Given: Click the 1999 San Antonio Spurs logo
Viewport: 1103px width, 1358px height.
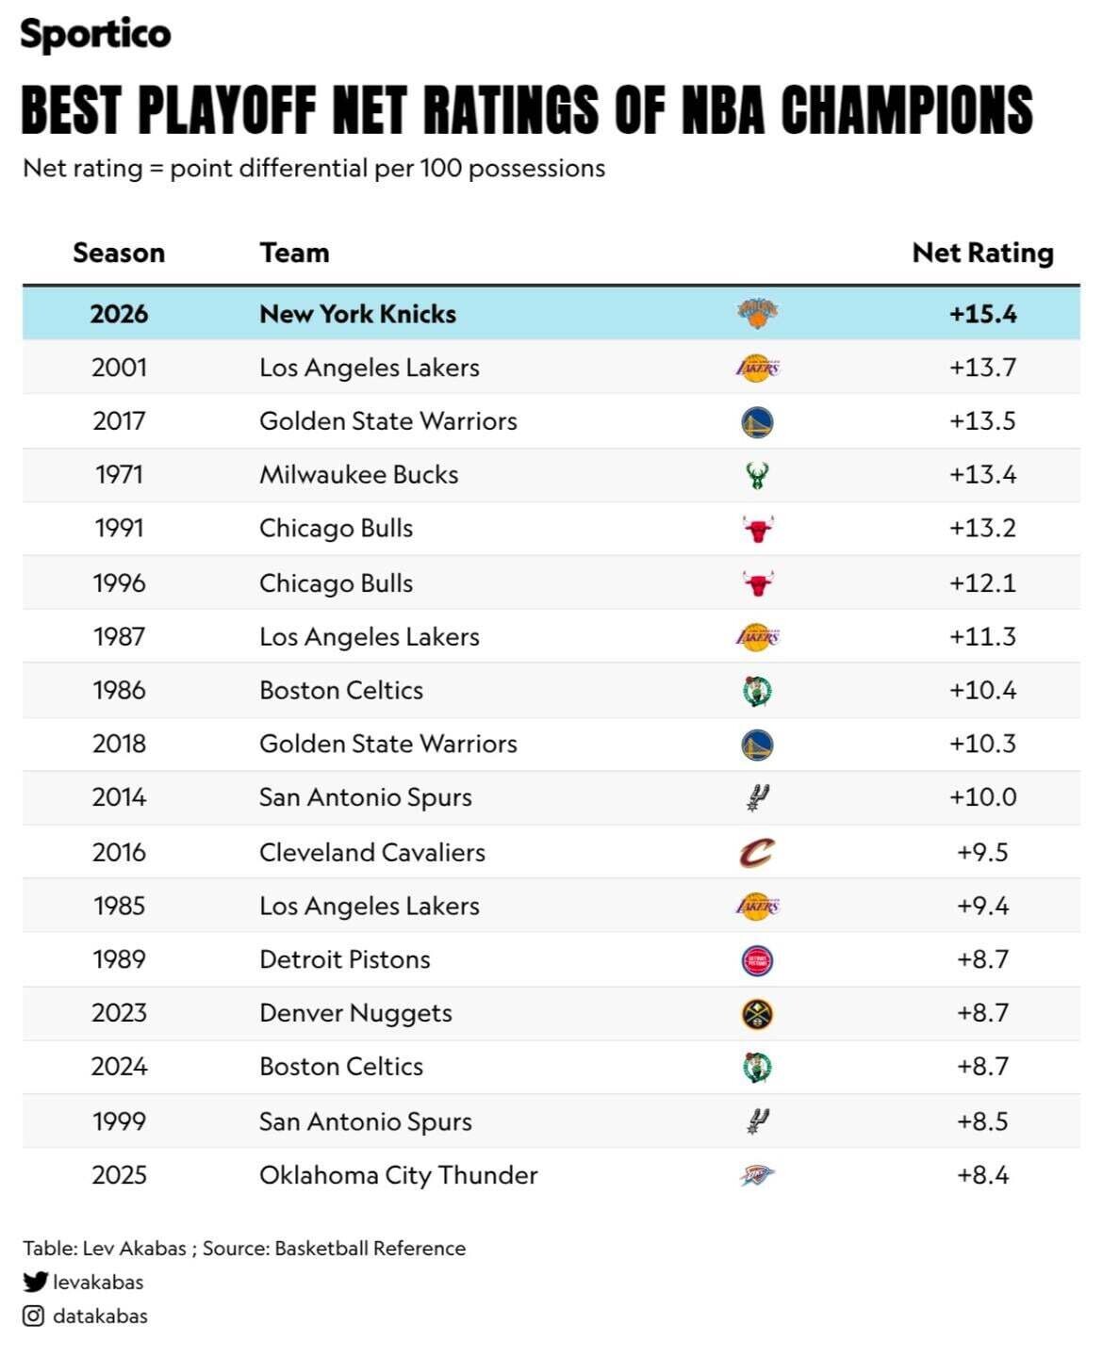Looking at the screenshot, I should [x=757, y=1121].
